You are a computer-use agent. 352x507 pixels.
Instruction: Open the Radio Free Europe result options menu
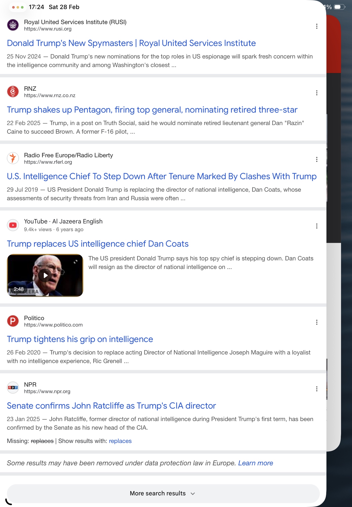click(x=317, y=159)
